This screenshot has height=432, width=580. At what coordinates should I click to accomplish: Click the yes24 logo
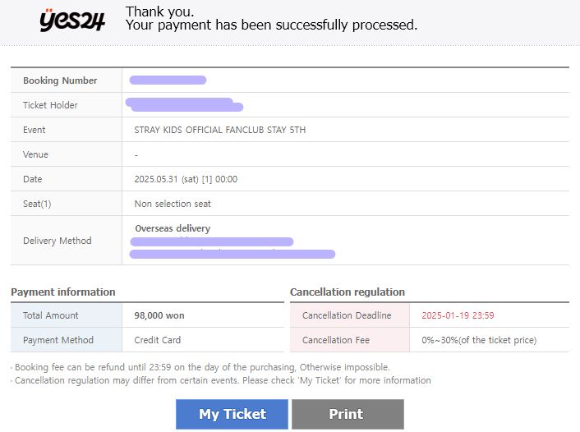click(x=72, y=20)
